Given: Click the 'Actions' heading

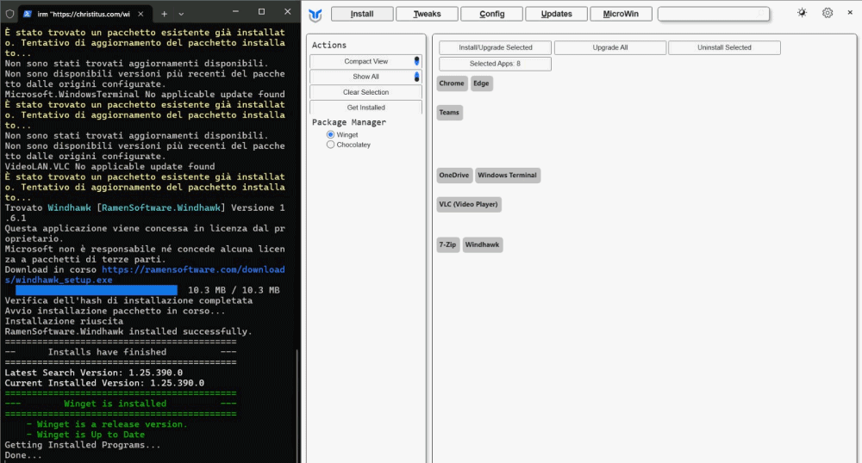Looking at the screenshot, I should (x=329, y=45).
